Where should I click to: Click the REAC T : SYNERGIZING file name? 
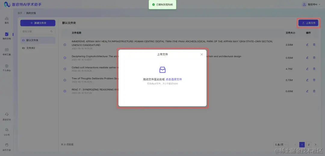pos(94,90)
